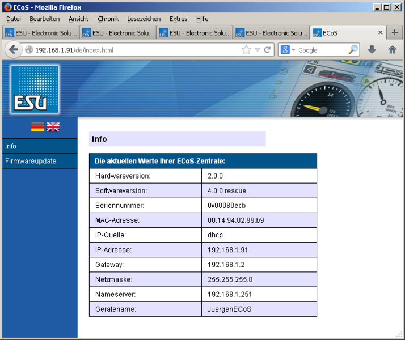
Task: Close the ECoS tab
Action: [380, 32]
